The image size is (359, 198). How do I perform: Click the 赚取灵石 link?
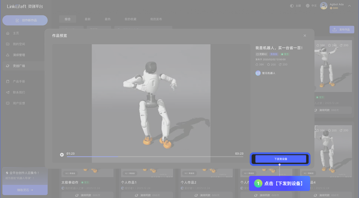coord(25,190)
